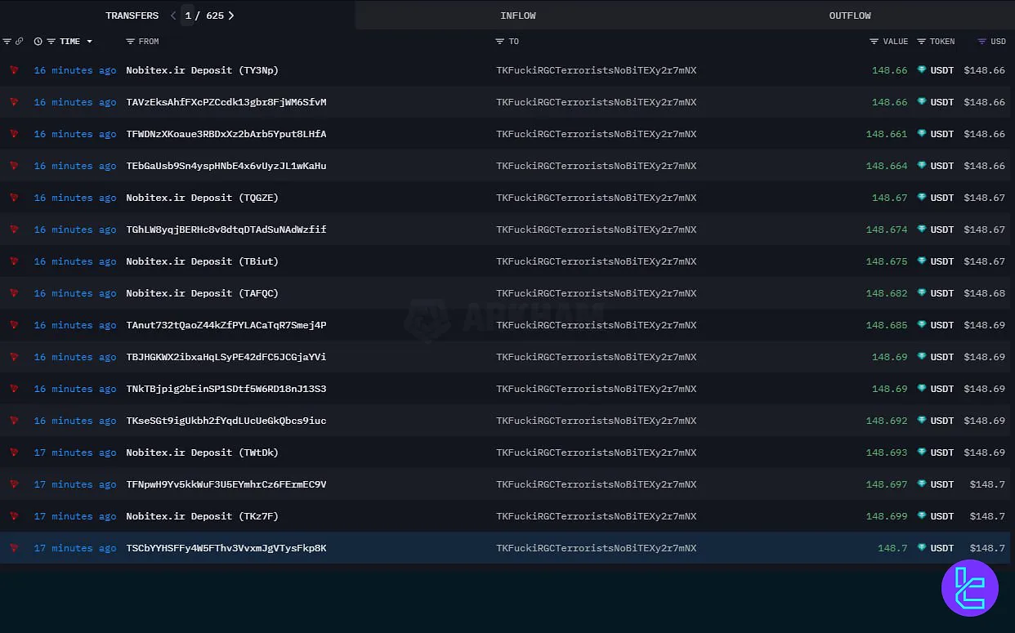
Task: Click the link icon in the table header
Action: [19, 42]
